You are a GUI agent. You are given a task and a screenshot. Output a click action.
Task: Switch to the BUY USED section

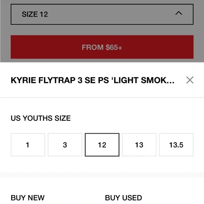tap(123, 198)
